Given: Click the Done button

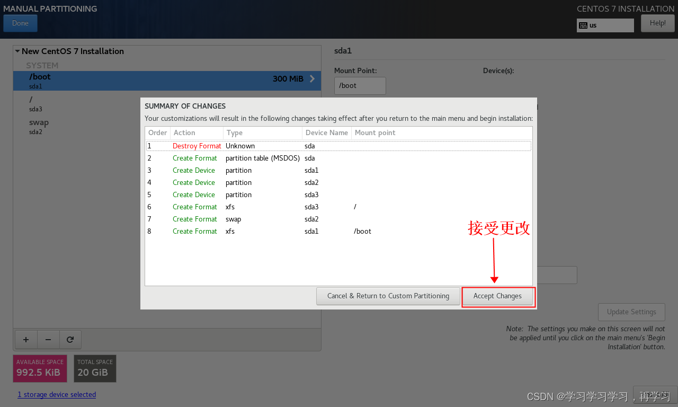Looking at the screenshot, I should (20, 23).
